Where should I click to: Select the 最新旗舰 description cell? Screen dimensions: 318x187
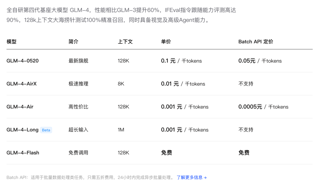78,61
